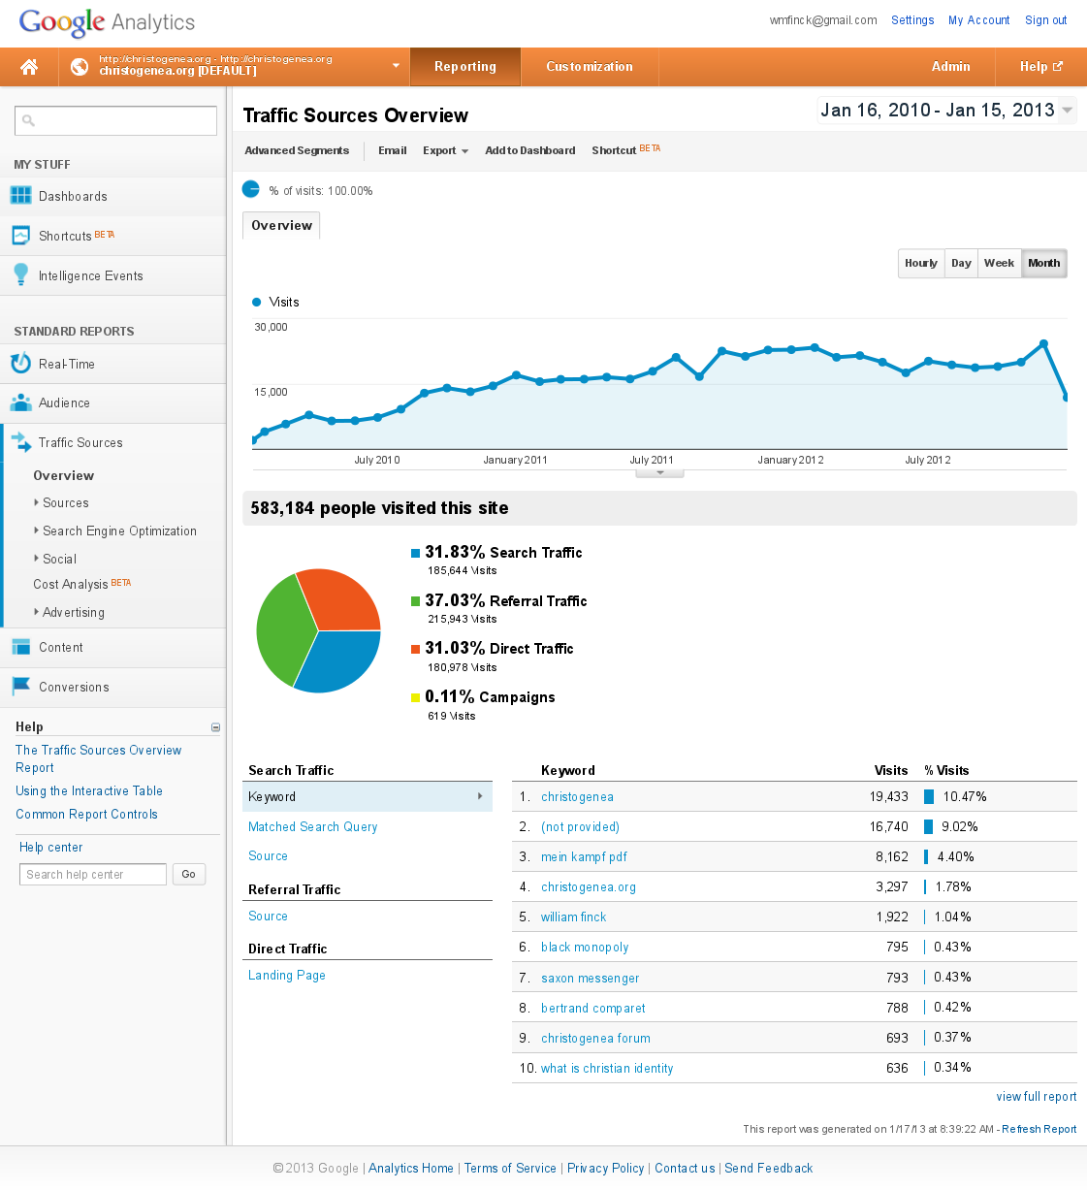The image size is (1087, 1190).
Task: Open Privacy Policy footer link
Action: click(x=606, y=1169)
